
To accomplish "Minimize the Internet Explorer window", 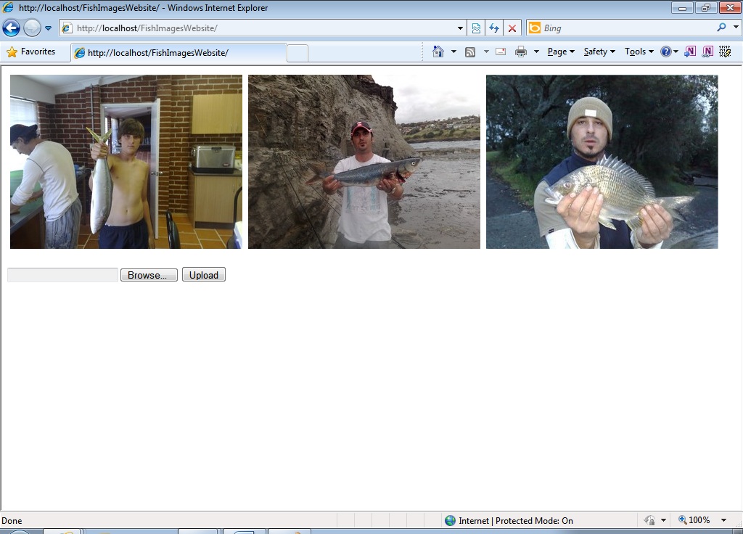I will (x=682, y=7).
